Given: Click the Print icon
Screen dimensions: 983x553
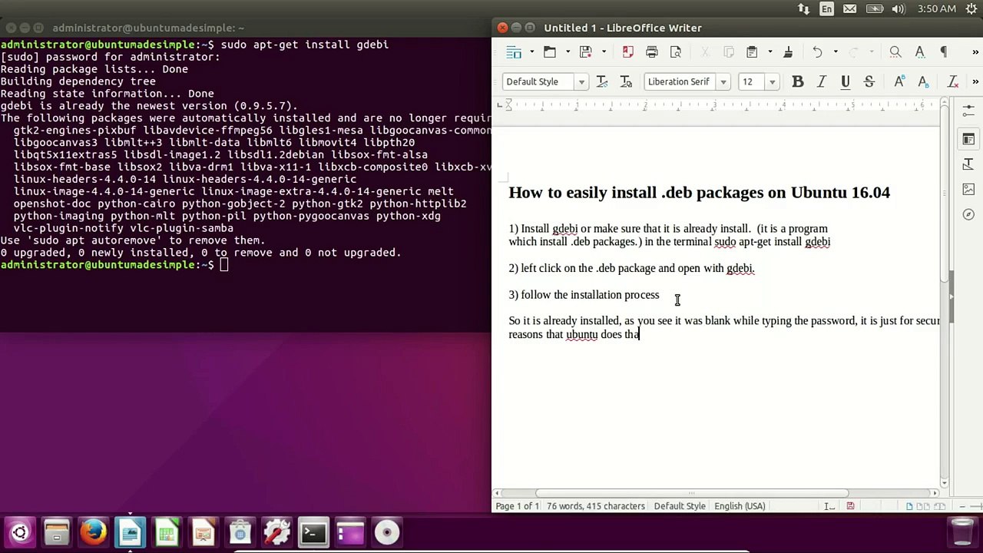Looking at the screenshot, I should (652, 52).
